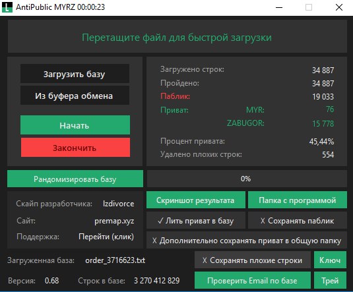Start processing with the Начать button
Image resolution: width=353 pixels, height=292 pixels.
[75, 125]
